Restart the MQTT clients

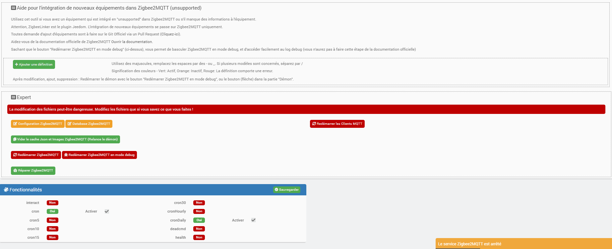pos(337,124)
